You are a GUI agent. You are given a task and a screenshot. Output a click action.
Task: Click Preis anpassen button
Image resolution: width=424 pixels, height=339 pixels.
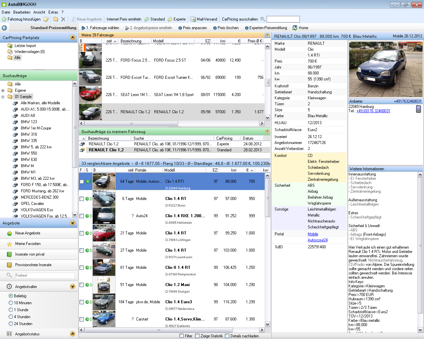192,28
